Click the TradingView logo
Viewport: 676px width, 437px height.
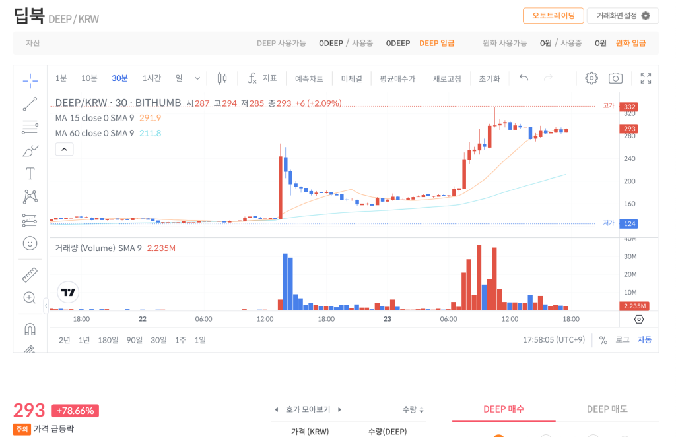(68, 293)
